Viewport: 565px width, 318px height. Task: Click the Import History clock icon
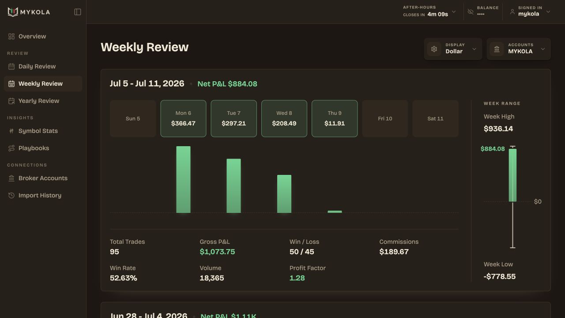point(11,195)
